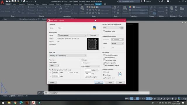Enable Plot transparency checkbox
Image resolution: width=187 pixels, height=105 pixels.
[x=104, y=58]
